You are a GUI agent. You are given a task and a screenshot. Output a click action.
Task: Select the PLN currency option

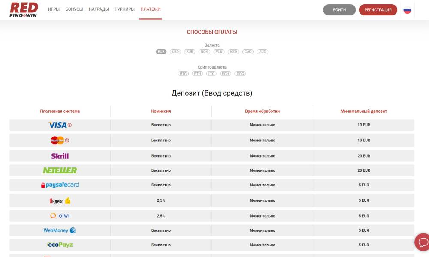point(219,52)
